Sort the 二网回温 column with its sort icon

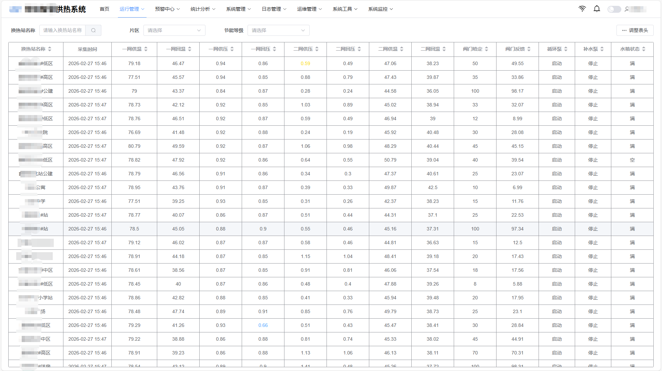(x=444, y=49)
